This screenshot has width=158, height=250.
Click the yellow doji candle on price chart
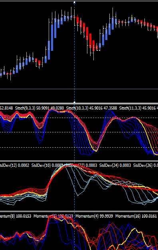132,18
